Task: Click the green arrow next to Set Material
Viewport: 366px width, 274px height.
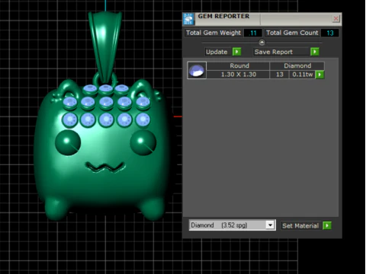Action: pyautogui.click(x=327, y=225)
